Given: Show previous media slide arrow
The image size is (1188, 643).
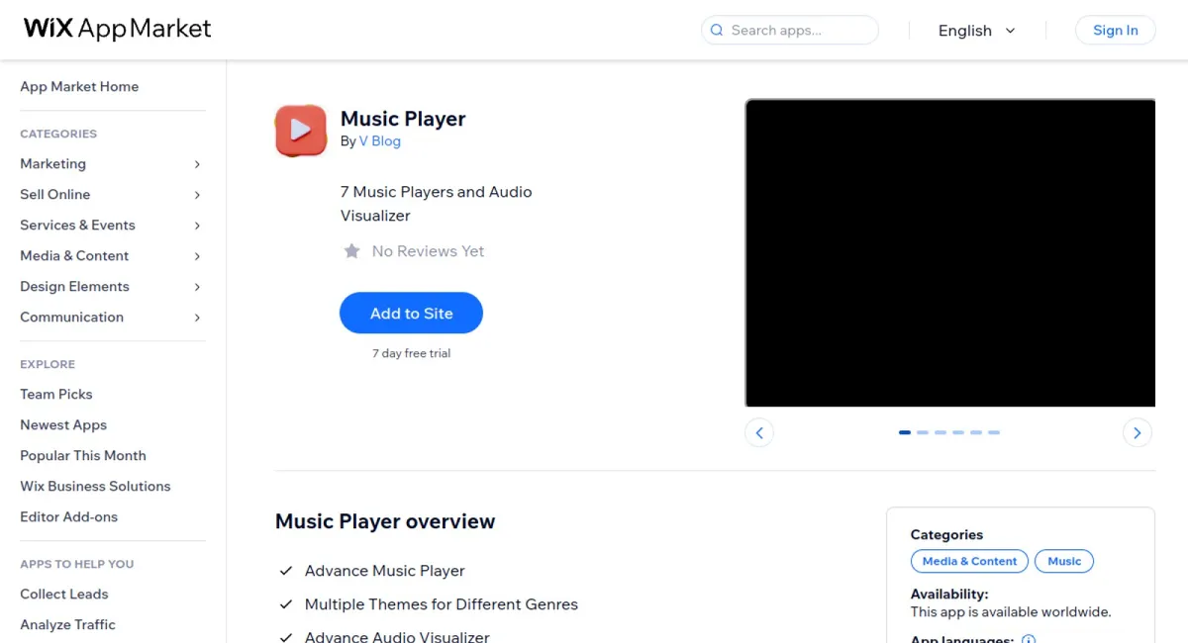Looking at the screenshot, I should click(x=759, y=432).
